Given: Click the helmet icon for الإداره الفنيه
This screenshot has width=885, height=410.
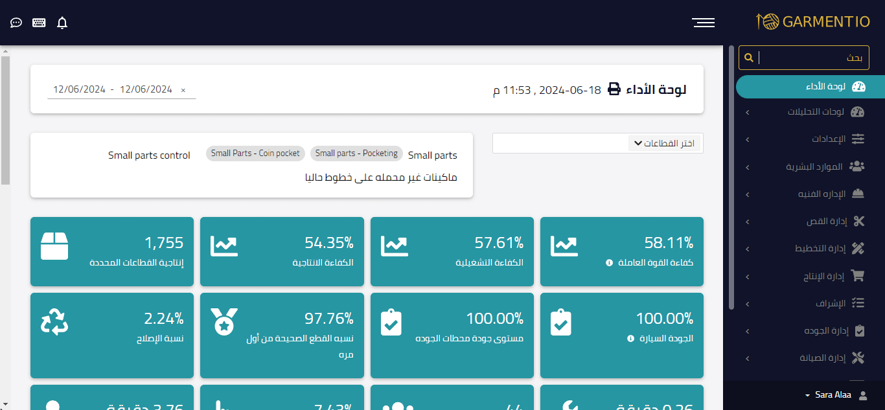Looking at the screenshot, I should 858,194.
